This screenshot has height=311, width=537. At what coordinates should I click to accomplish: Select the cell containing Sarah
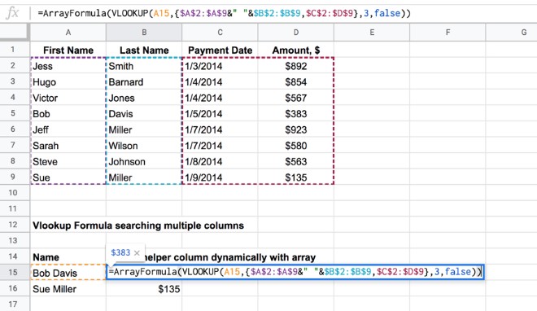(x=68, y=146)
